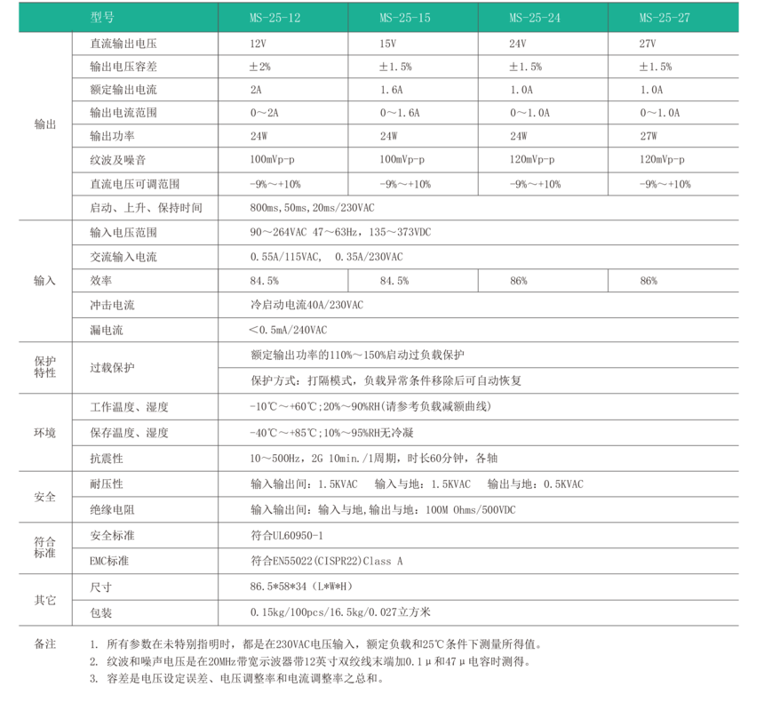Screen dimensions: 764x703
Task: Select 额定输出功率的110%~150% text
Action: (x=358, y=355)
